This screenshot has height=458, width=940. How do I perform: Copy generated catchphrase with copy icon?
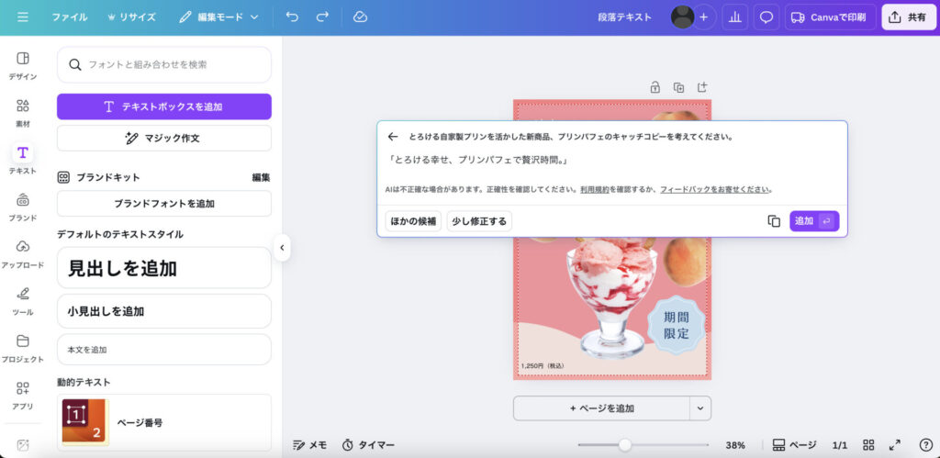coord(773,221)
